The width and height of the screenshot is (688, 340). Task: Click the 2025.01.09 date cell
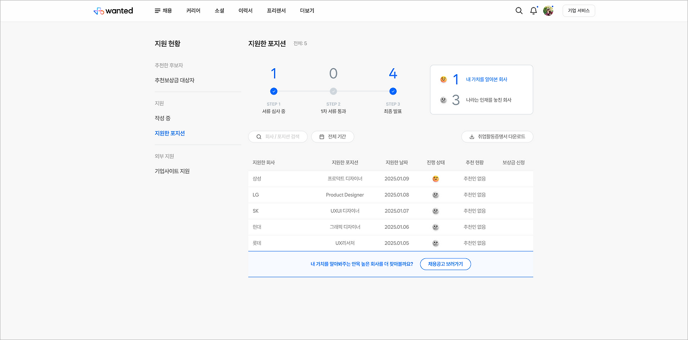click(x=397, y=179)
